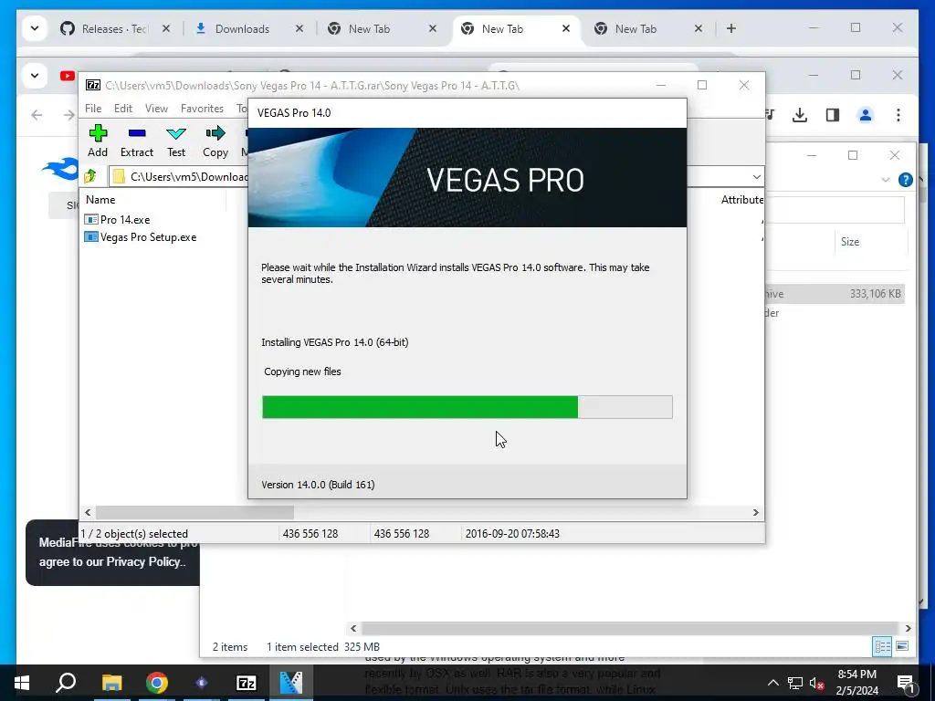935x701 pixels.
Task: Expand the Explorer ribbon chevron
Action: coord(886,180)
